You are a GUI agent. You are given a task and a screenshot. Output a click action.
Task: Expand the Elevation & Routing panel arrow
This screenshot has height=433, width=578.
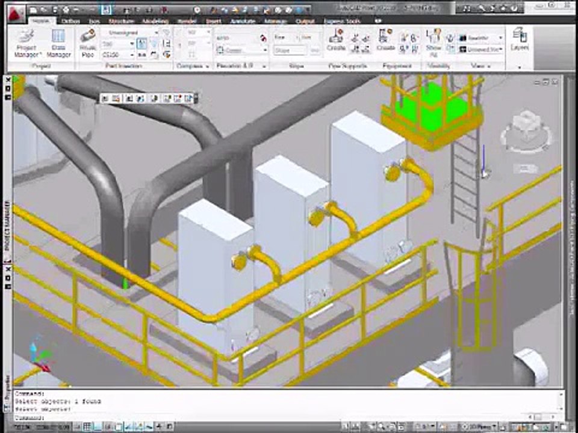[264, 66]
